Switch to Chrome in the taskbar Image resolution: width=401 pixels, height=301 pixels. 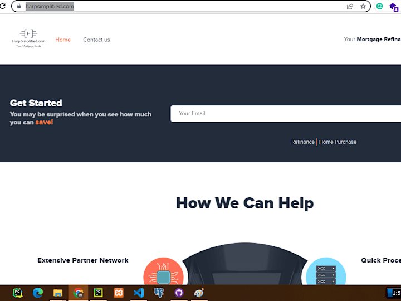(x=79, y=293)
